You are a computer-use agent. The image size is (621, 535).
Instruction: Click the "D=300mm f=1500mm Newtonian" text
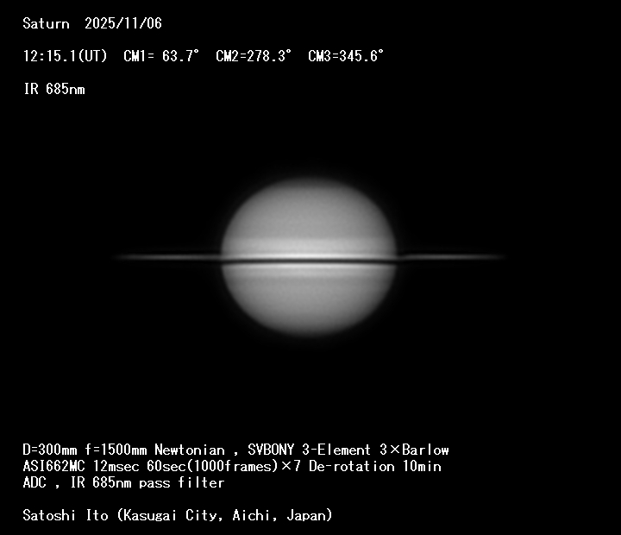pyautogui.click(x=123, y=450)
